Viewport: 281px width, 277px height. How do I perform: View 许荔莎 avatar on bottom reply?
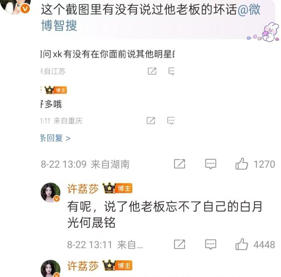point(51,269)
